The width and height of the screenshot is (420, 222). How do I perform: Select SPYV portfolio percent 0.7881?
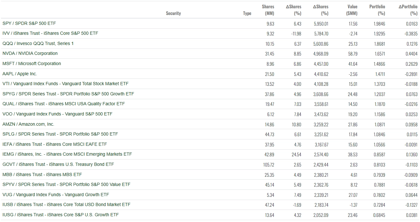point(379,185)
